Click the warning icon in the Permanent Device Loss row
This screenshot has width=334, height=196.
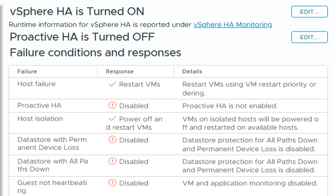tap(113, 140)
